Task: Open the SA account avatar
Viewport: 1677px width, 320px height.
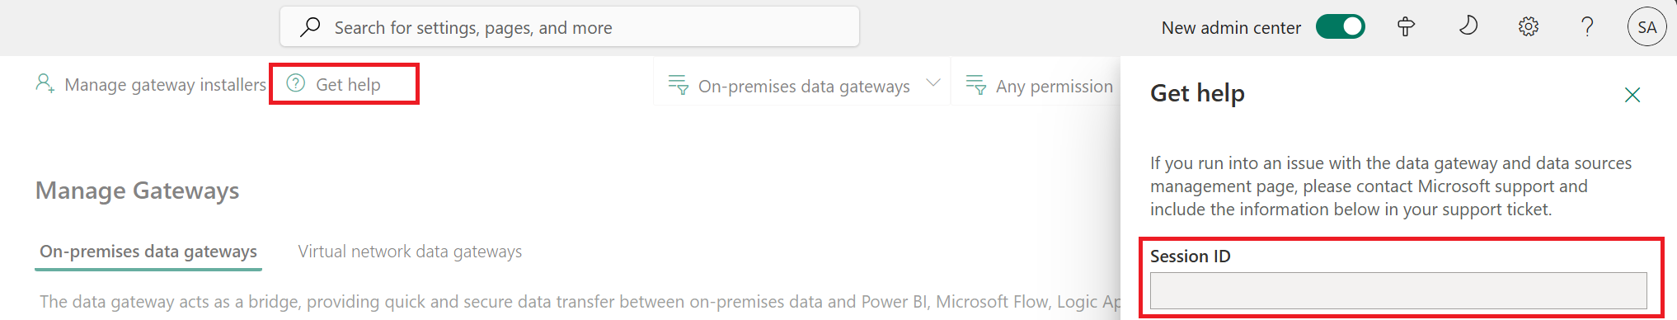Action: 1647,27
